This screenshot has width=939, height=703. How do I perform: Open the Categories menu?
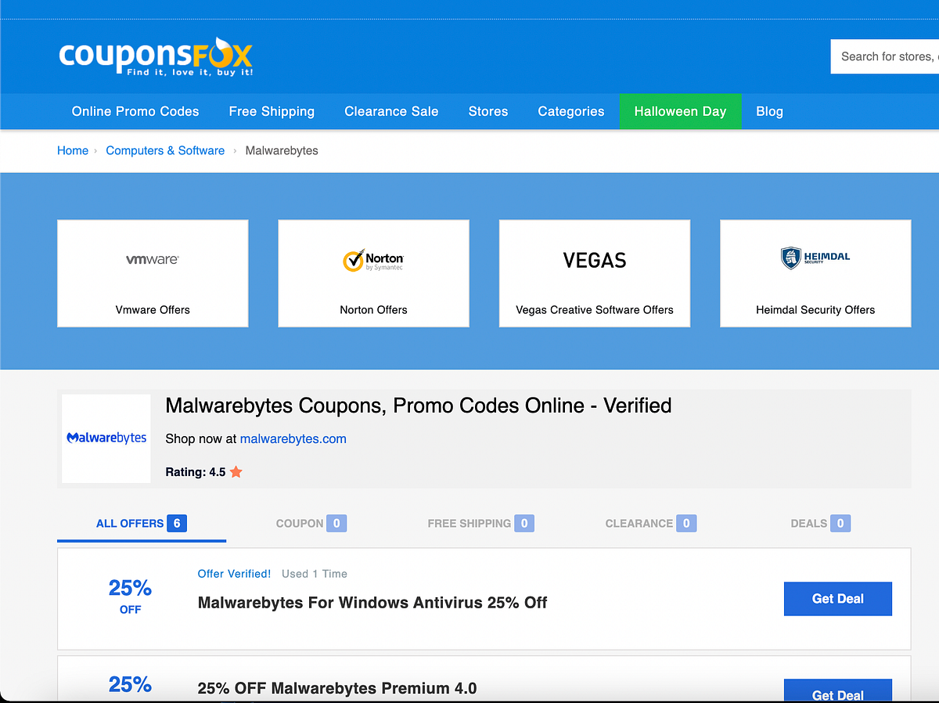coord(570,111)
